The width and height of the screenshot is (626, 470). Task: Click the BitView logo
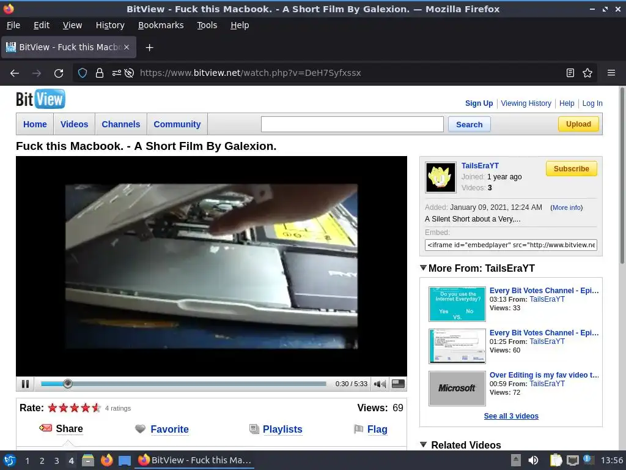40,99
